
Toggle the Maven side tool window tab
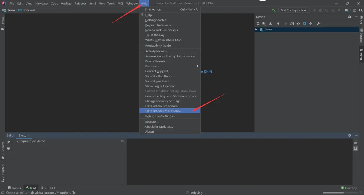click(x=361, y=55)
